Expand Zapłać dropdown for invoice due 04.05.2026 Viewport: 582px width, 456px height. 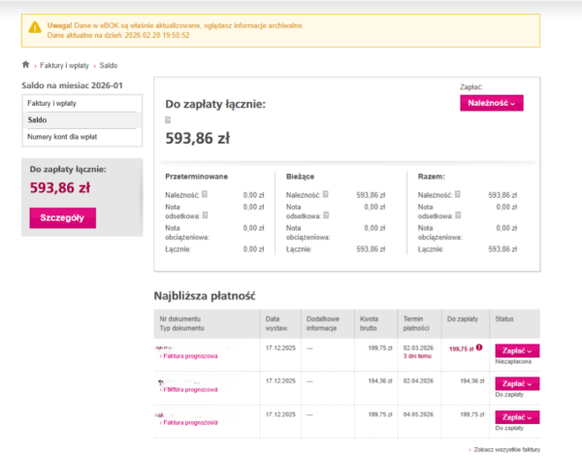pyautogui.click(x=517, y=416)
